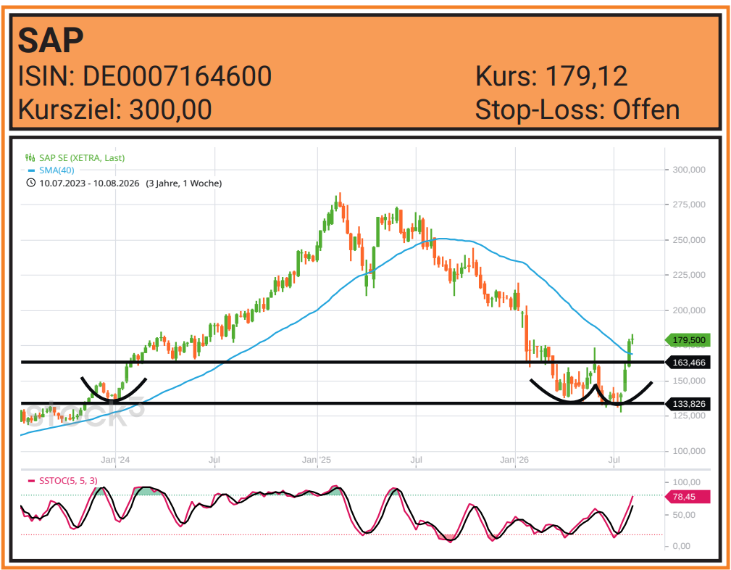Image resolution: width=731 pixels, height=570 pixels.
Task: Click the 225,000 price axis label
Action: coord(688,275)
